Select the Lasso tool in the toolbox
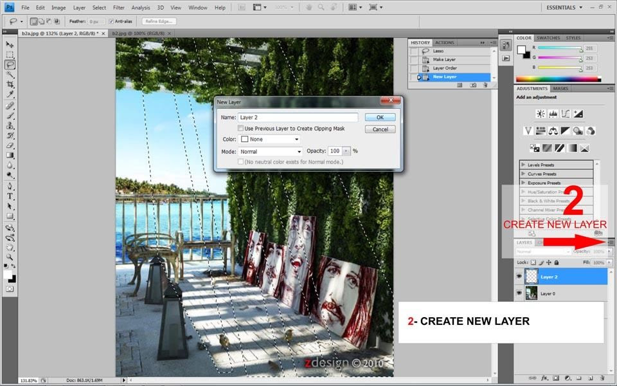This screenshot has width=617, height=386. click(10, 64)
